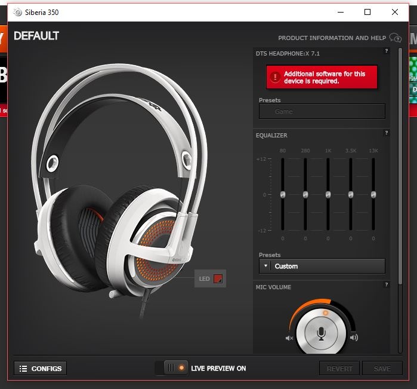Click the 13K equalizer slider handle
The width and height of the screenshot is (417, 389).
click(373, 195)
